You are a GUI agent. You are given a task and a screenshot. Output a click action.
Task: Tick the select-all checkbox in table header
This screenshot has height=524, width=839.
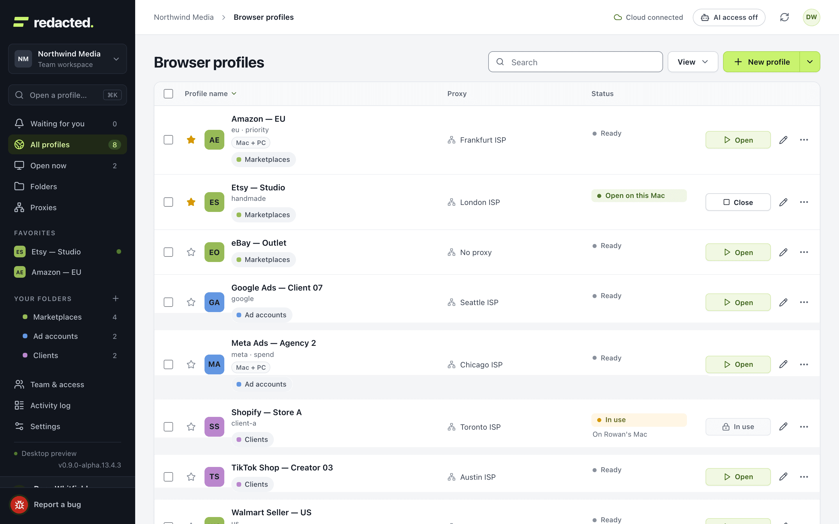pos(168,93)
